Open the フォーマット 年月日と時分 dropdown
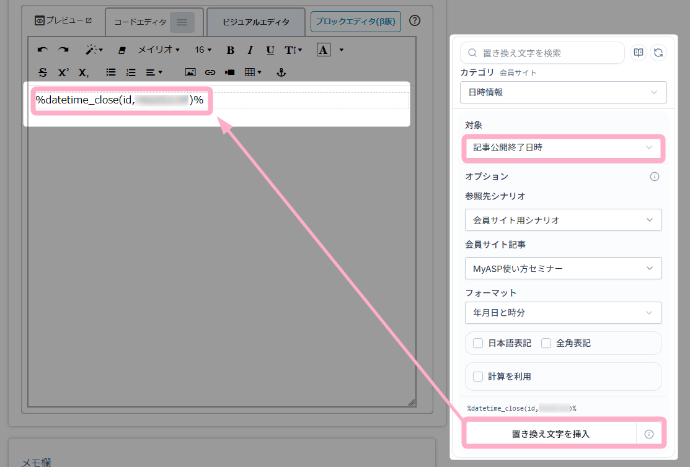The height and width of the screenshot is (467, 690). [564, 313]
